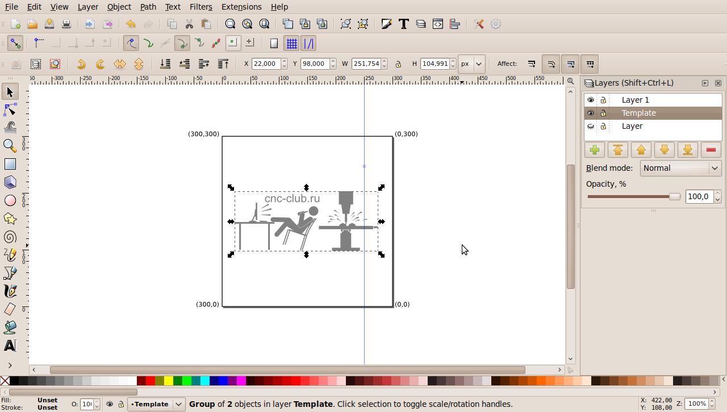Viewport: 727px width, 412px height.
Task: Create a new document
Action: [x=16, y=24]
